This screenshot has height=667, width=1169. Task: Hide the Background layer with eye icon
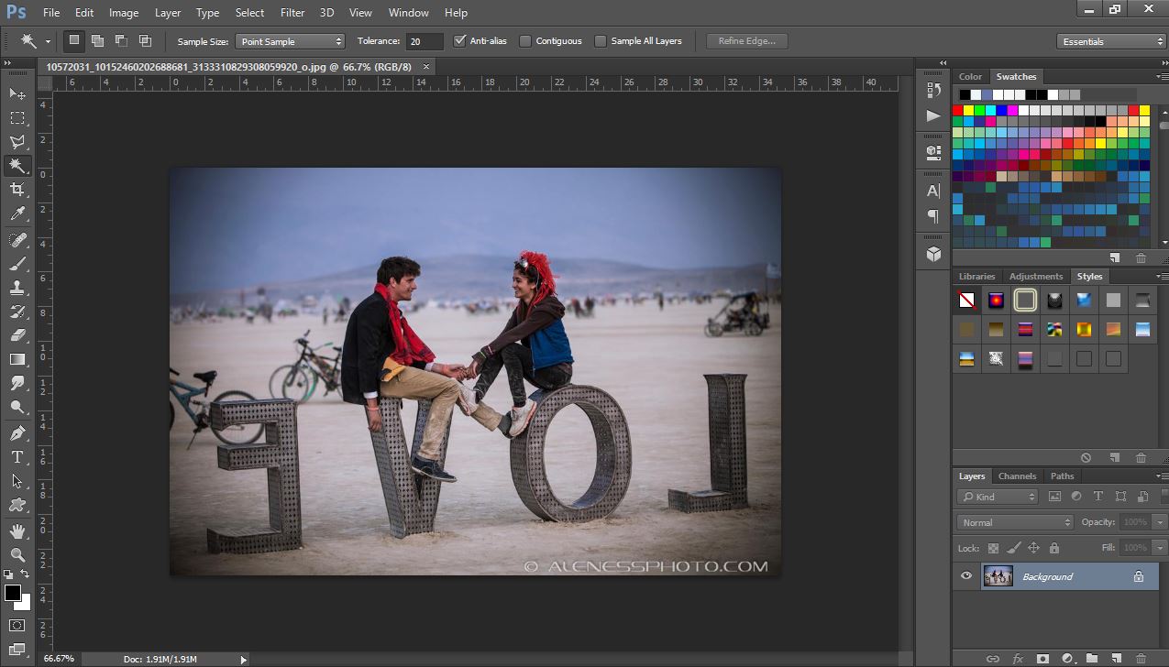965,576
